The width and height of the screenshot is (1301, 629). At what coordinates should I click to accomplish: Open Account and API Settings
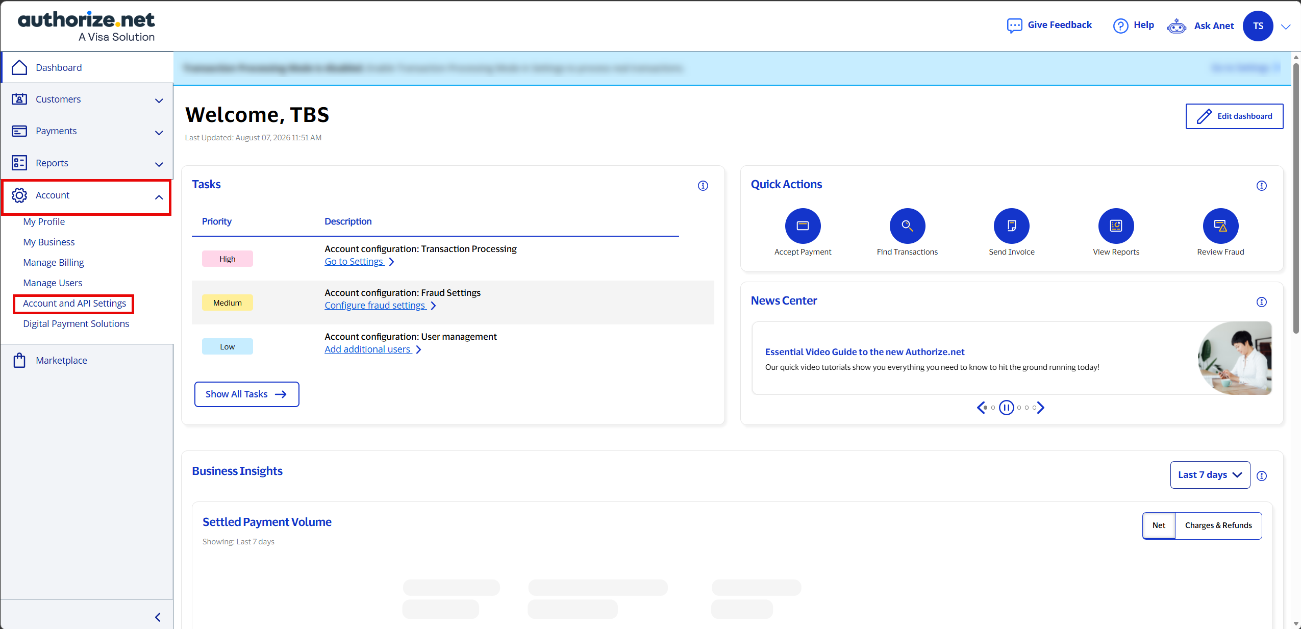(x=74, y=303)
